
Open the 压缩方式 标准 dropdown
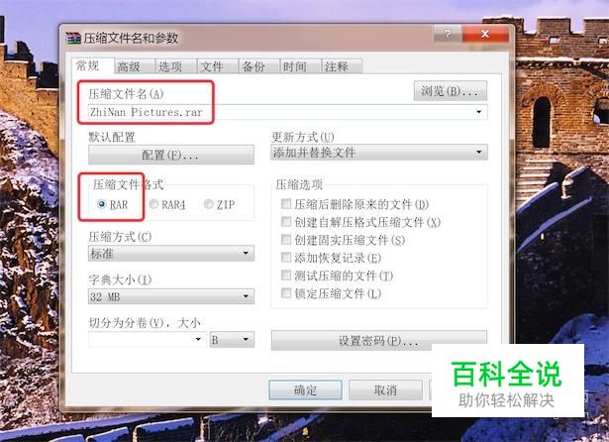[171, 254]
